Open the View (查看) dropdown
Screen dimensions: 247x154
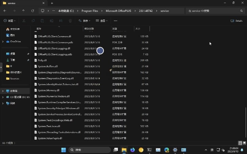(102, 21)
